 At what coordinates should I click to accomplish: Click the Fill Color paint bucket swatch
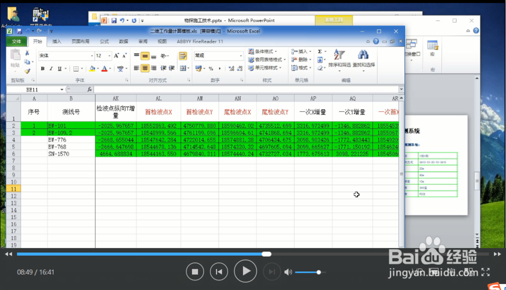[92, 69]
